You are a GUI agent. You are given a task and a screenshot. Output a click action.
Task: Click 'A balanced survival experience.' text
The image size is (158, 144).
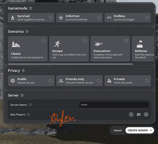pyautogui.click(x=27, y=58)
